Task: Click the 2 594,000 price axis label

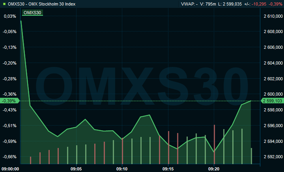Action: (273, 141)
